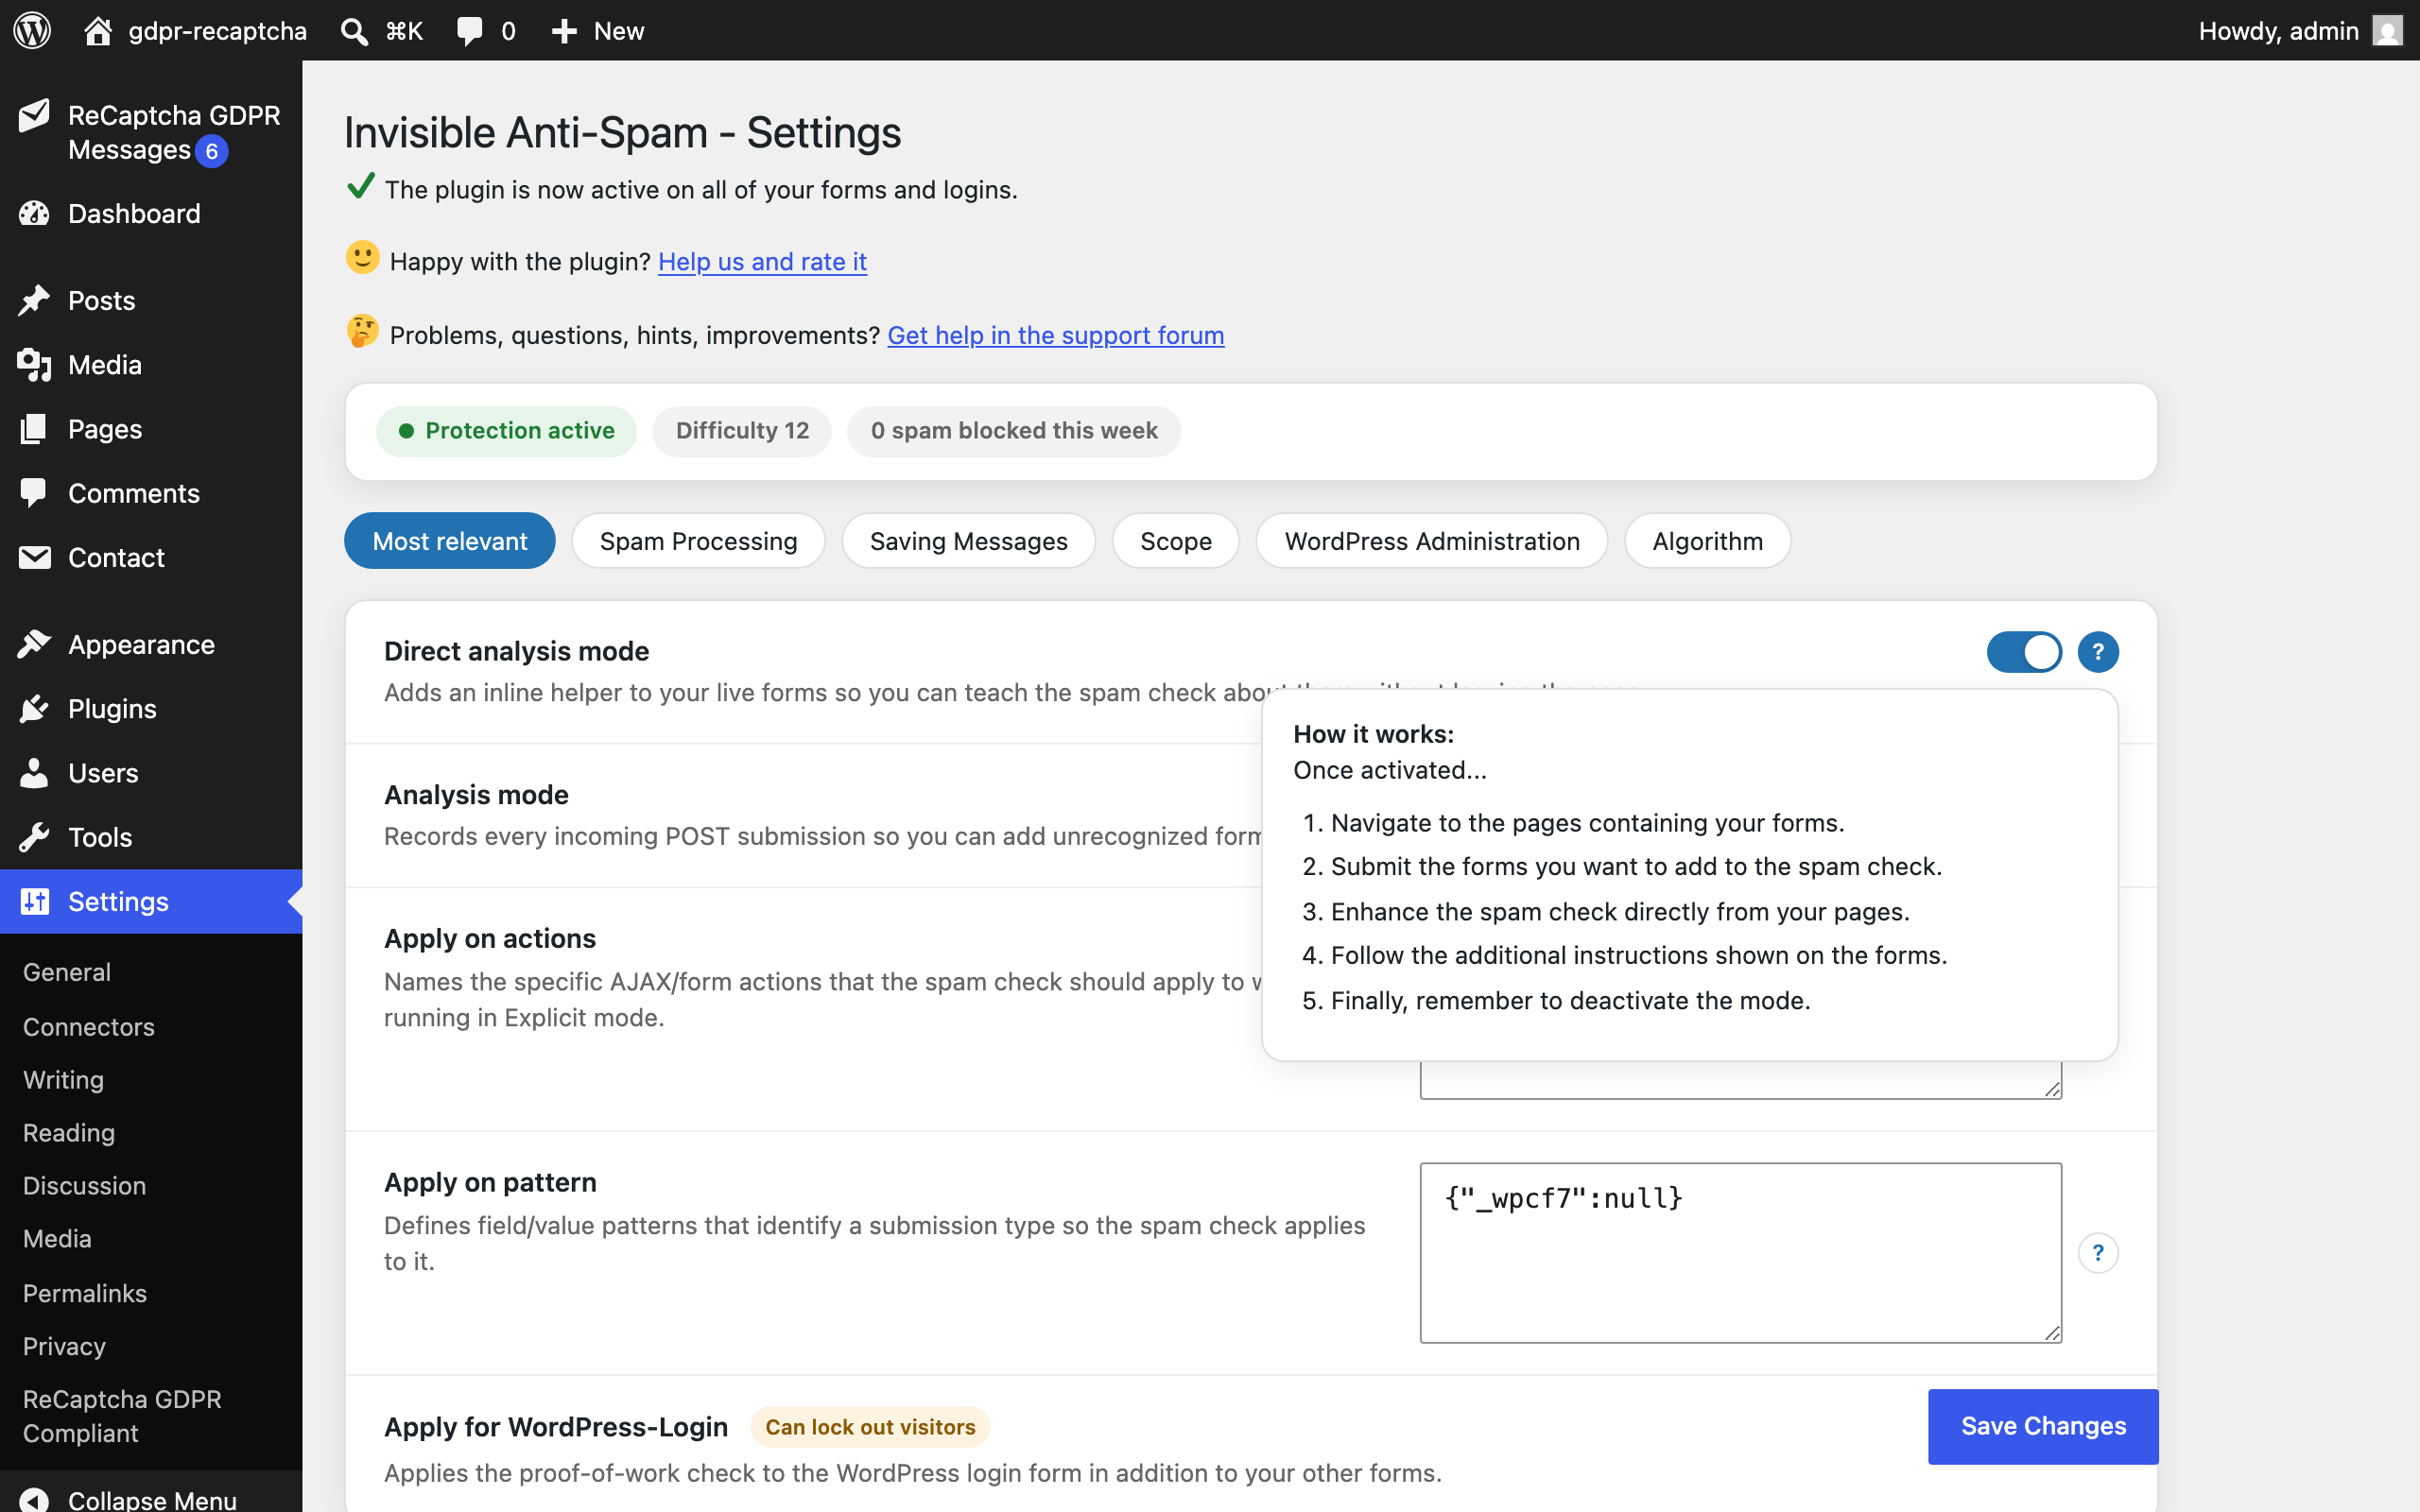Viewport: 2420px width, 1512px height.
Task: Click the Difficulty 12 pill
Action: click(x=742, y=431)
